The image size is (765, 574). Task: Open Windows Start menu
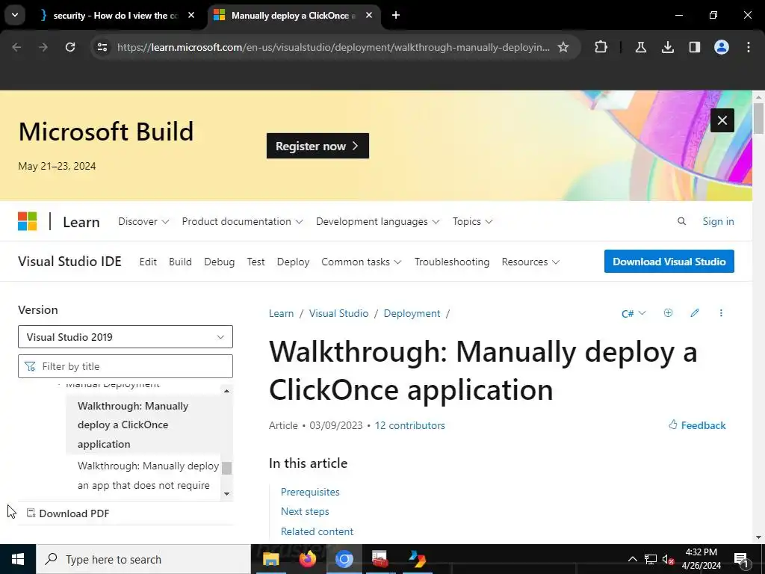[18, 559]
